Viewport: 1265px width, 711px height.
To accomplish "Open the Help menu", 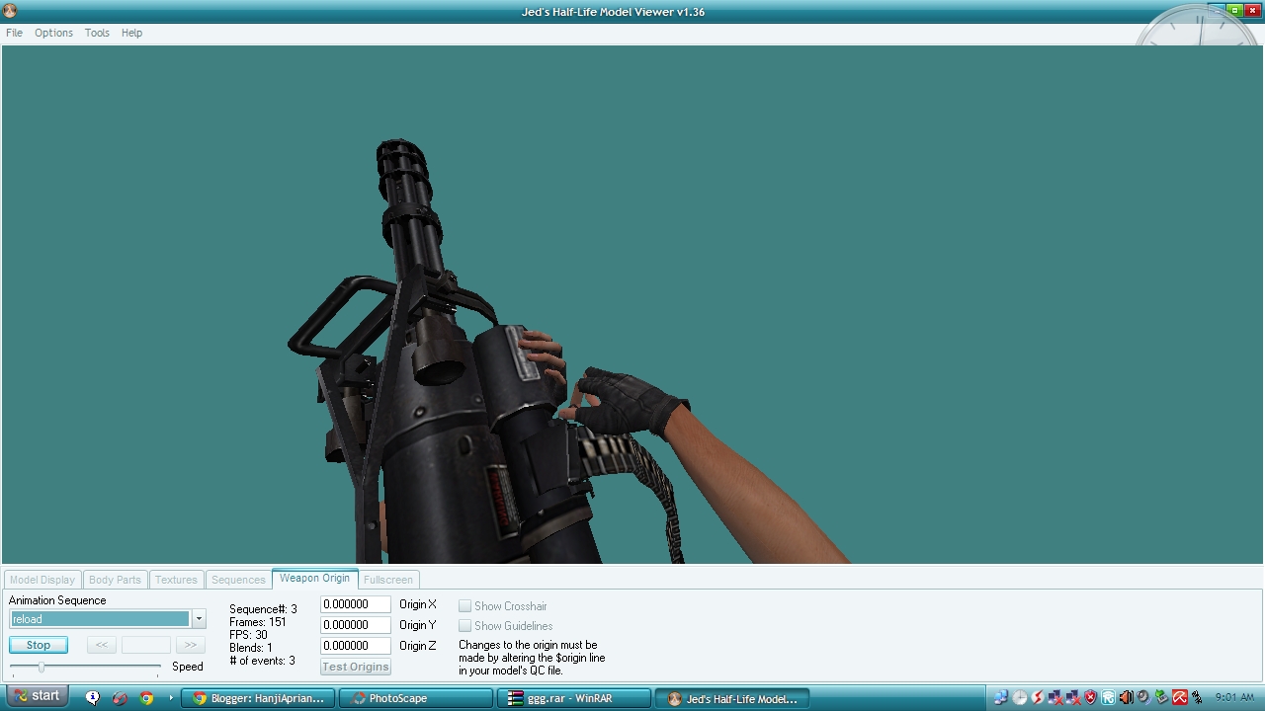I will [x=131, y=33].
